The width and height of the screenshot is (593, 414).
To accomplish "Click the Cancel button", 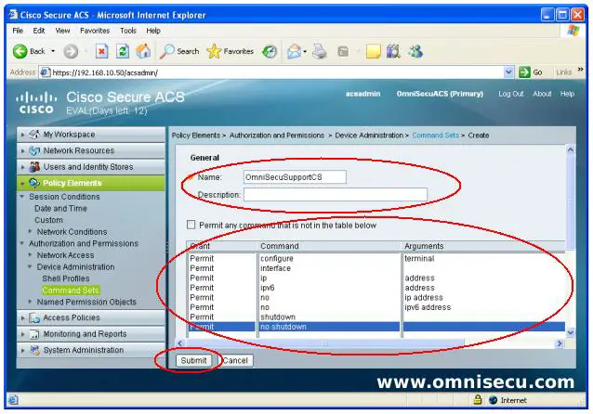I will pyautogui.click(x=234, y=360).
